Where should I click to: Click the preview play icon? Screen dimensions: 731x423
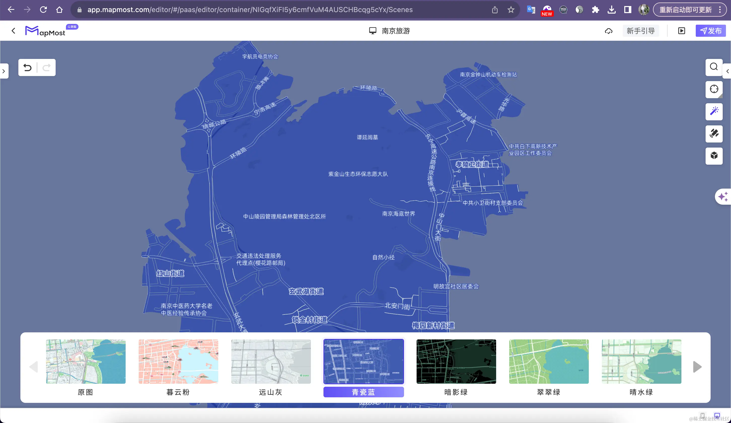[682, 31]
